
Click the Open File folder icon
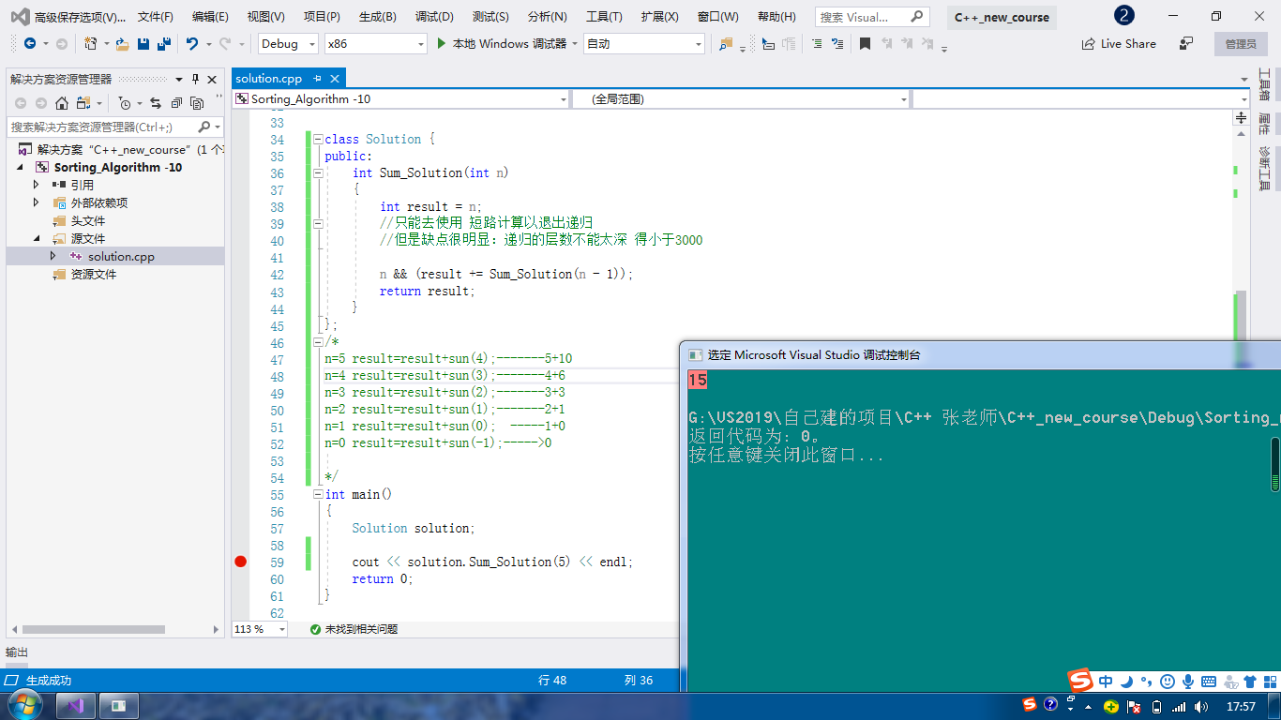pos(122,44)
